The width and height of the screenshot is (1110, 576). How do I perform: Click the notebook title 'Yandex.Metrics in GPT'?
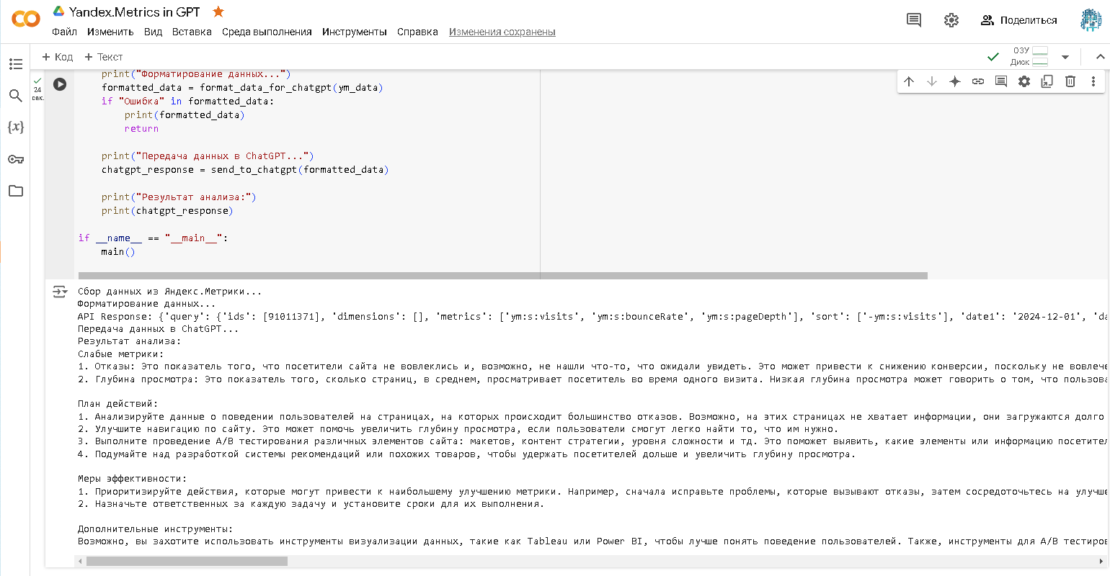click(135, 12)
